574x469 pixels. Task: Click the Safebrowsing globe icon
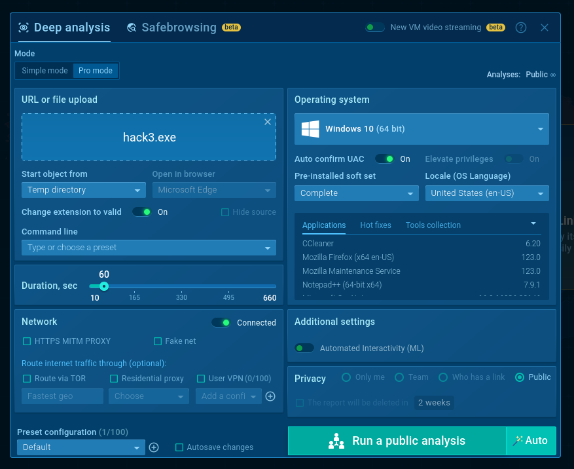[132, 28]
